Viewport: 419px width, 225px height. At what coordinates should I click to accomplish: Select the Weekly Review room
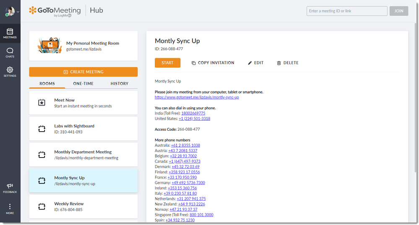point(83,206)
